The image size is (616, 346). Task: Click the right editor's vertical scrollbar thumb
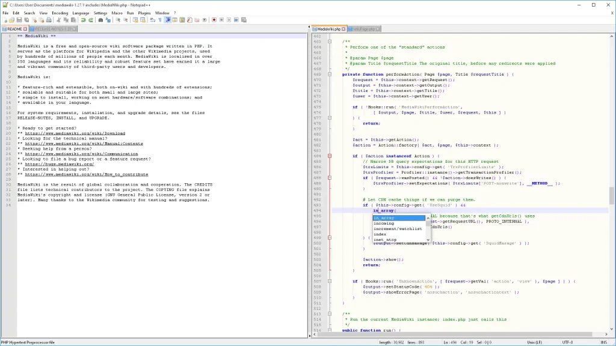click(612, 195)
